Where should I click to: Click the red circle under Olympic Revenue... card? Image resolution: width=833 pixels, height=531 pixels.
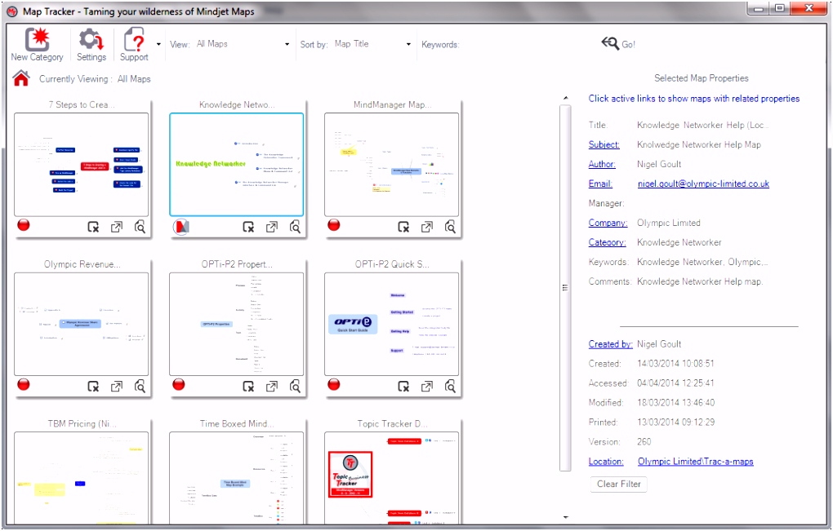tap(24, 385)
